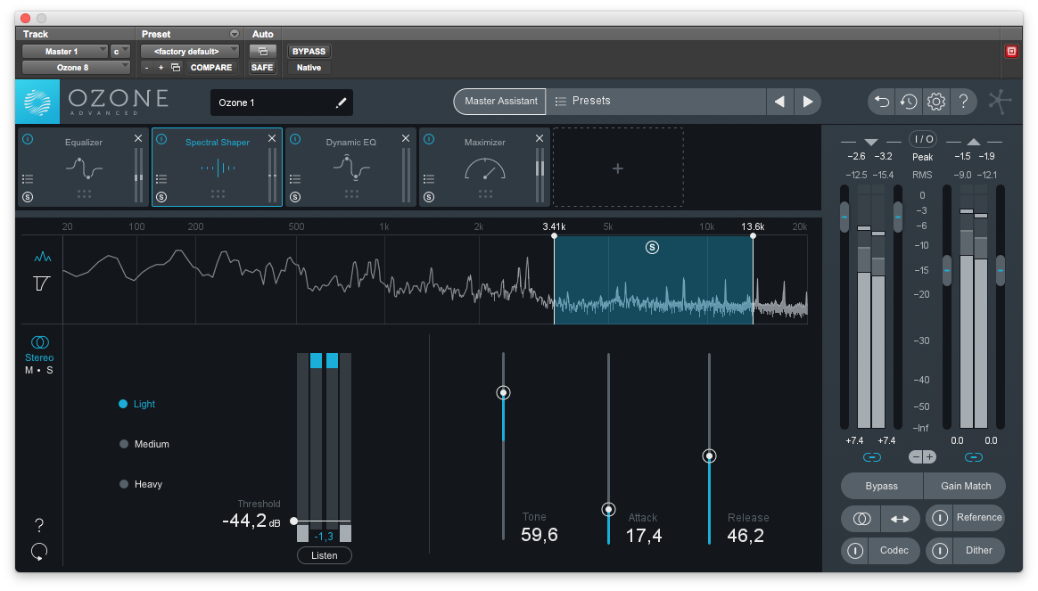Open module help question mark at bottom left
The height and width of the screenshot is (591, 1038).
point(39,525)
